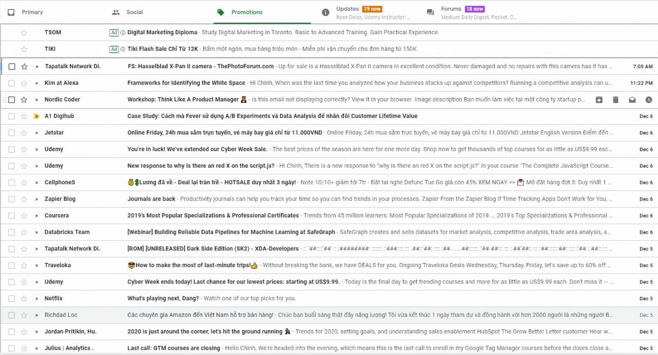Toggle importance marker on Traveloka email
The height and width of the screenshot is (355, 658).
[36, 266]
